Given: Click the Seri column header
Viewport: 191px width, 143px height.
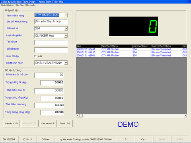Looking at the screenshot, I should (89, 46).
